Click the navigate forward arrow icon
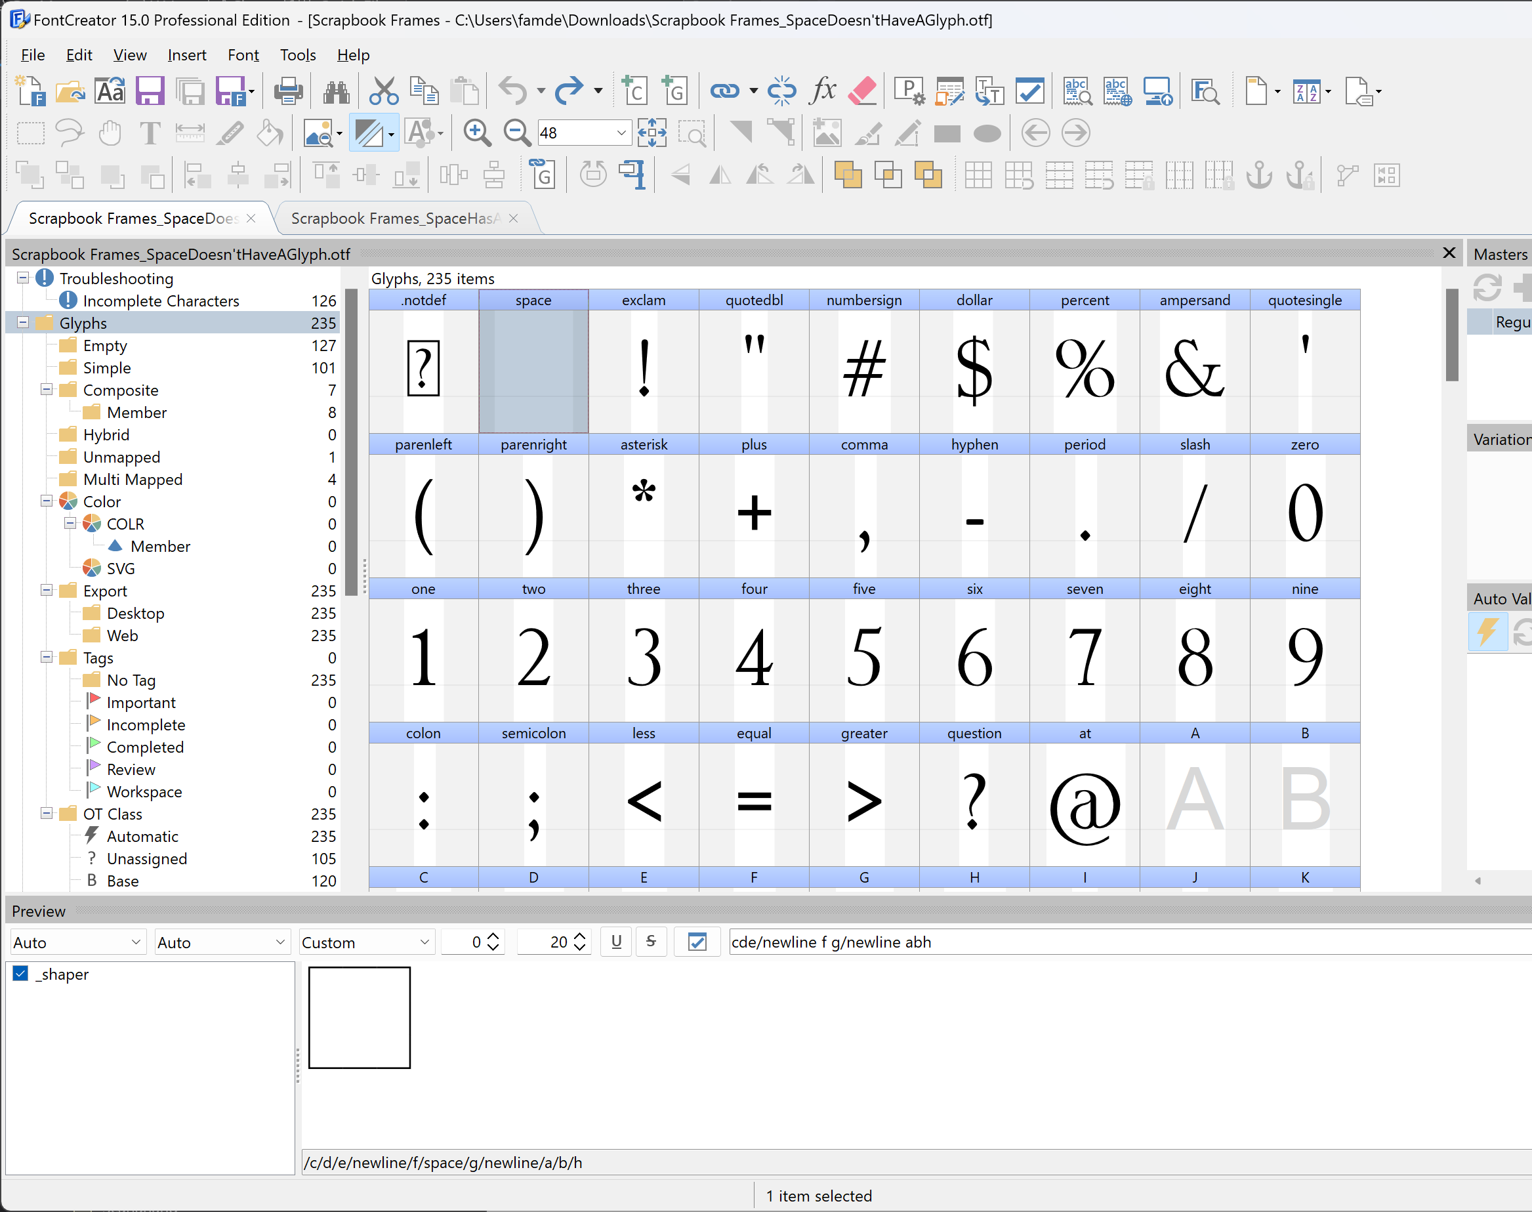1532x1212 pixels. tap(1076, 133)
